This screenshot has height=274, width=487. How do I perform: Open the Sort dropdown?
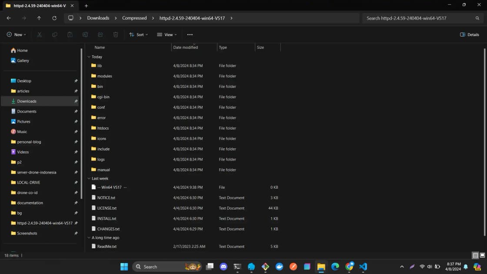[x=139, y=34]
